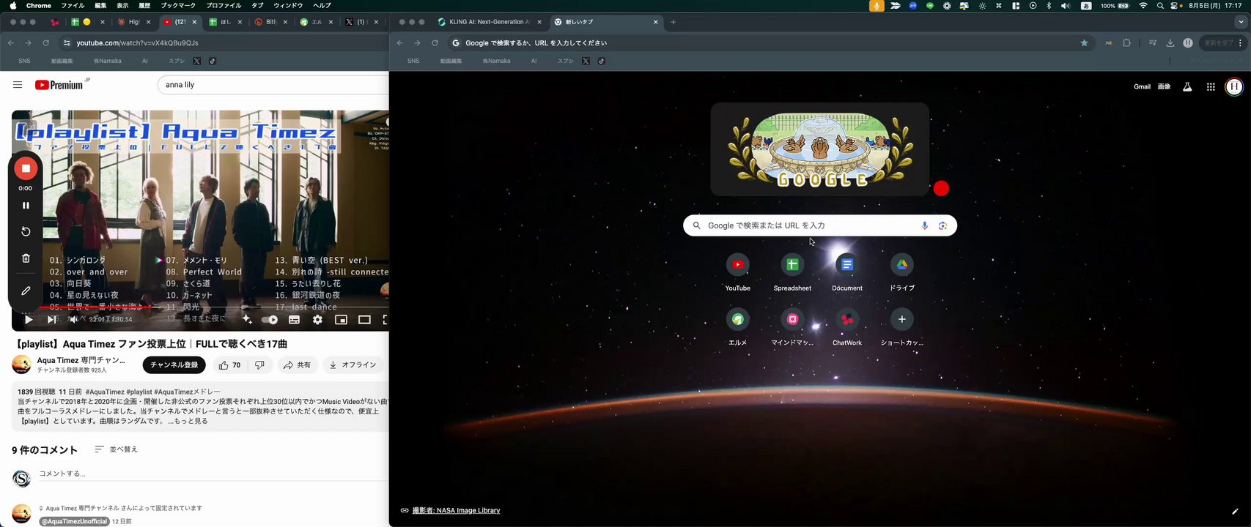Start voice search with microphone icon
The height and width of the screenshot is (527, 1251).
pyautogui.click(x=925, y=225)
